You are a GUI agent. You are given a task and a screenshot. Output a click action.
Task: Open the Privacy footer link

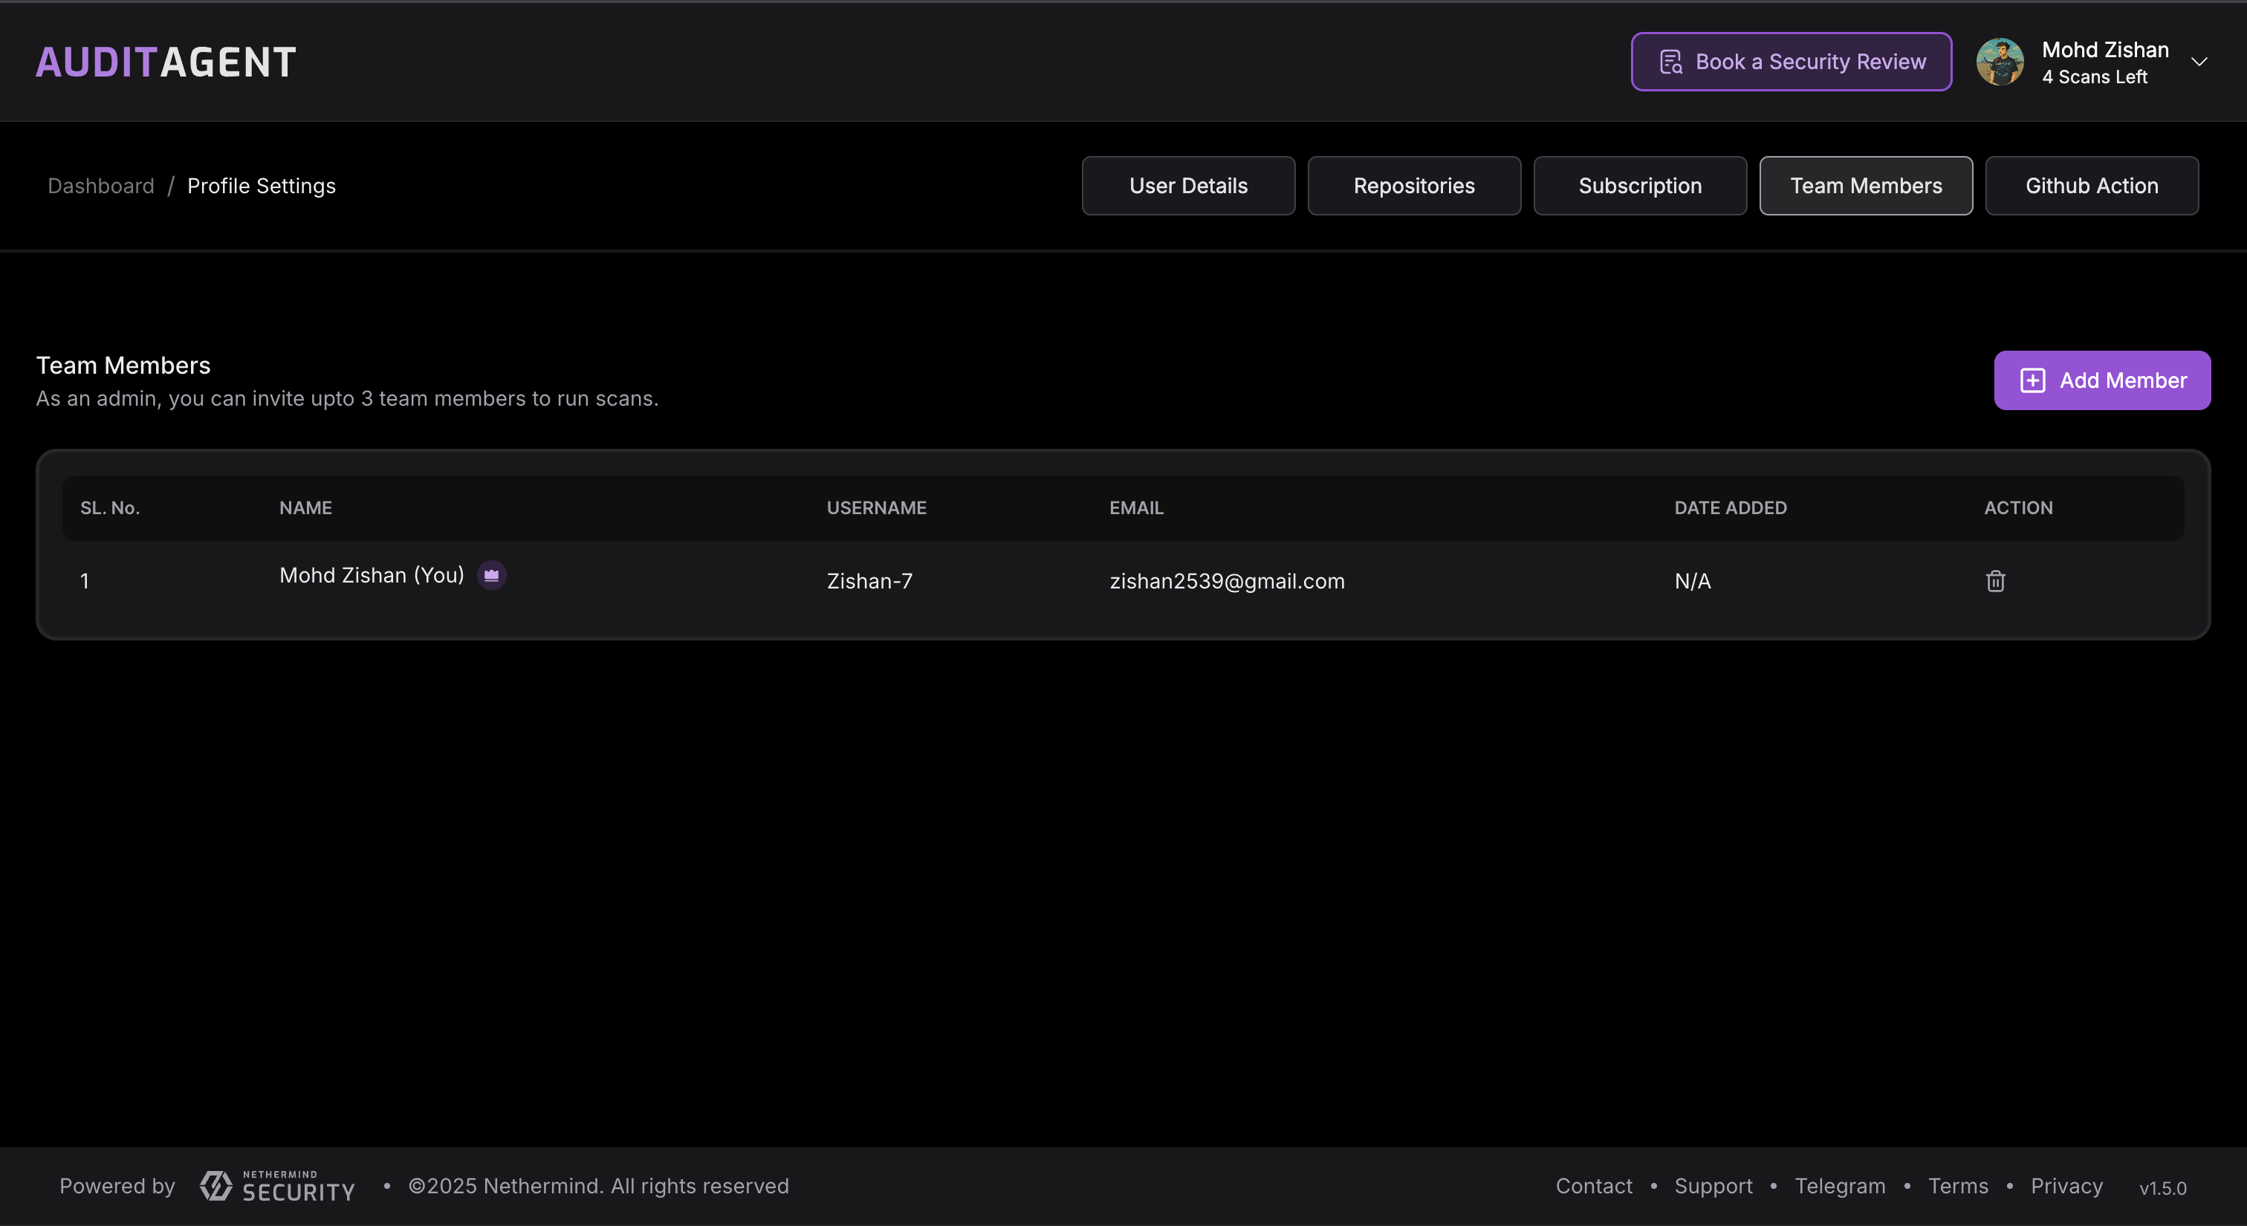(2066, 1187)
